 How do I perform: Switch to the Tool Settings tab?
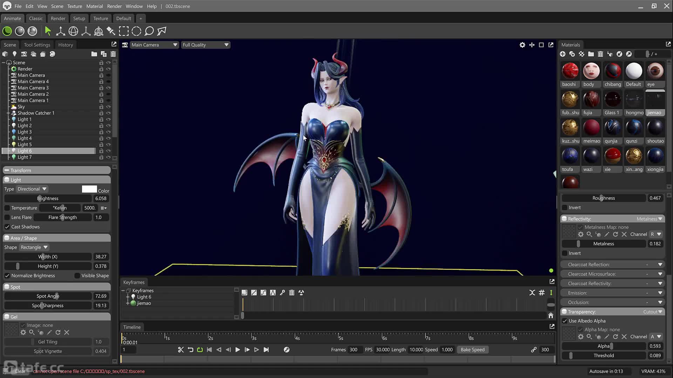37,45
